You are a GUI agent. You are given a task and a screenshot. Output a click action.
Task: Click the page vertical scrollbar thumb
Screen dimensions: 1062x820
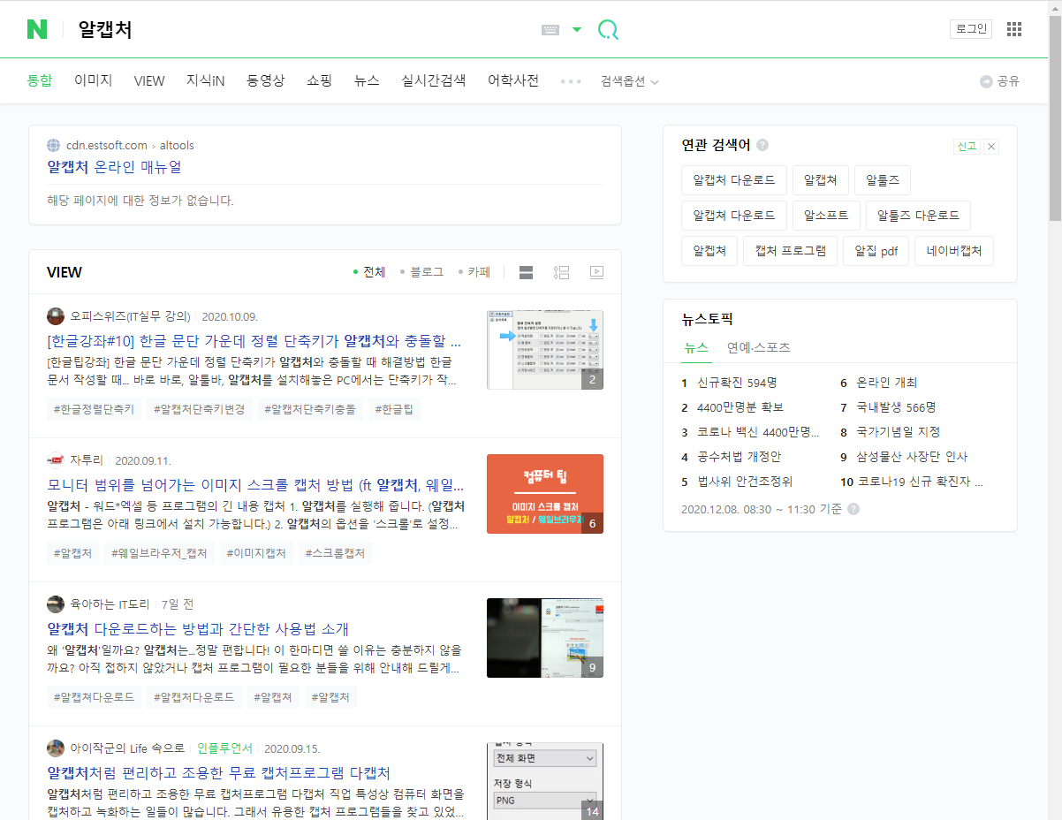tap(1055, 118)
